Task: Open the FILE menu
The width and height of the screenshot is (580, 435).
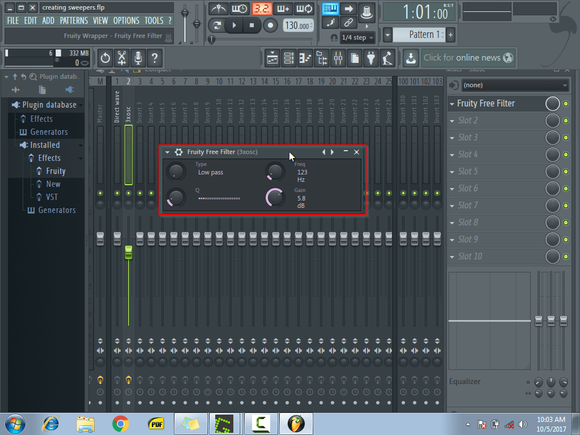Action: [13, 21]
